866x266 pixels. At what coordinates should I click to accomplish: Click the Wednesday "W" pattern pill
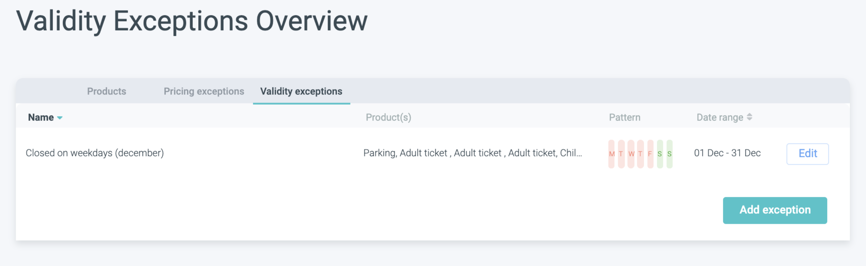pyautogui.click(x=631, y=154)
